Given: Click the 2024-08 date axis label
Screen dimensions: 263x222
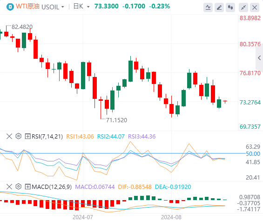Looking at the screenshot, I should coord(171,217).
